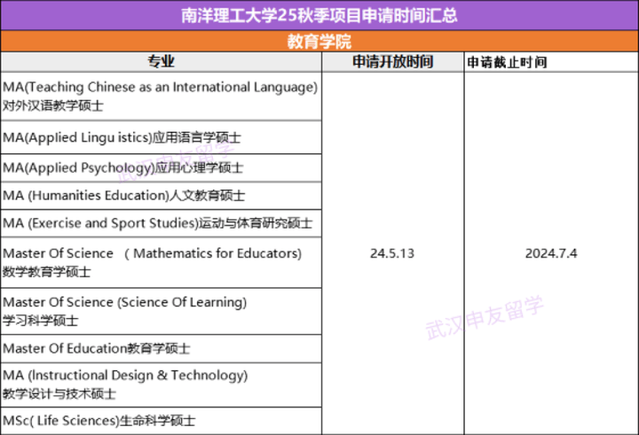Select the Master Of Science (Mathematics for Educators) text
Viewport: 639px width, 435px height.
point(153,253)
